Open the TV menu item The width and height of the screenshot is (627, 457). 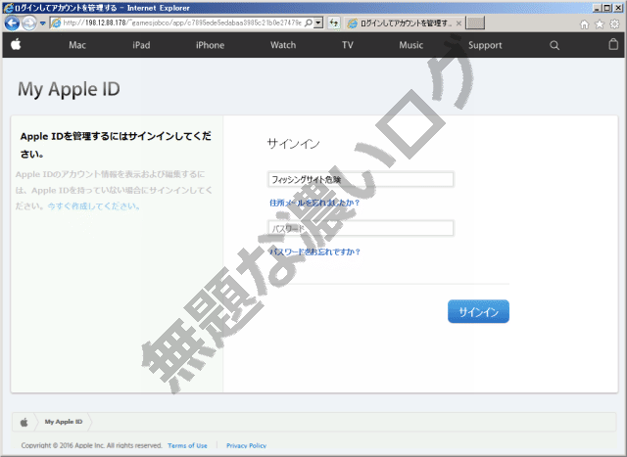348,45
